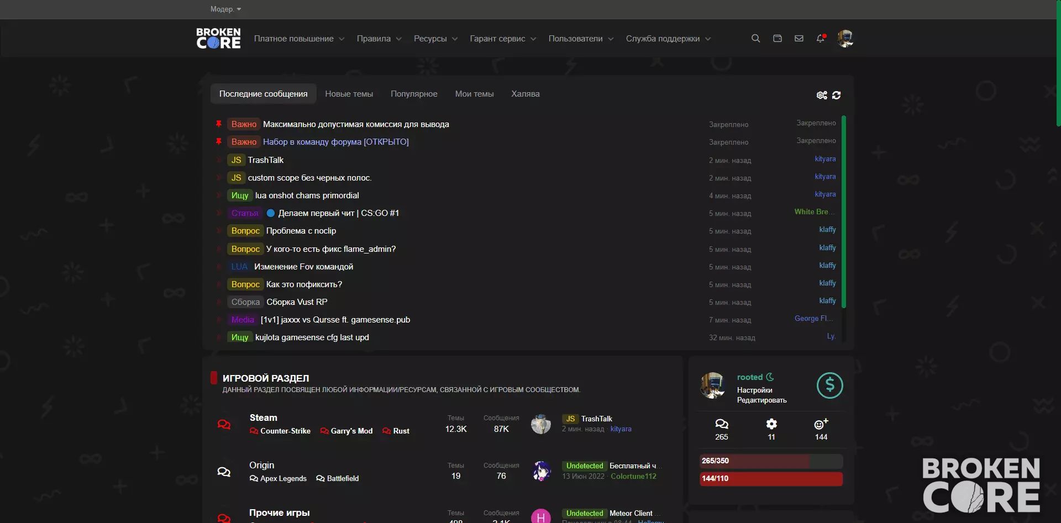Switch to the Новые темы tab
The height and width of the screenshot is (523, 1061).
(x=349, y=94)
